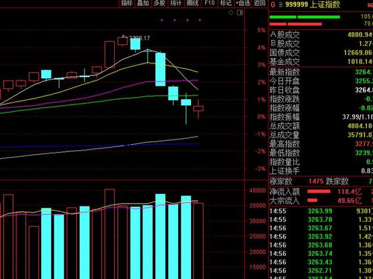Click the candlestick under the 3388.17 label
373x279 pixels.
tap(135, 44)
